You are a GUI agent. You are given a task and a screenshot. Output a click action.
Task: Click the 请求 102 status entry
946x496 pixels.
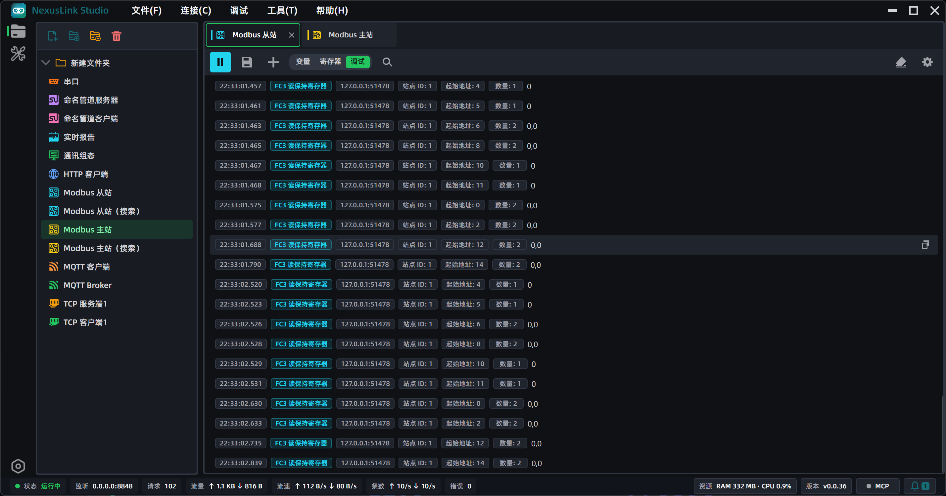[162, 486]
